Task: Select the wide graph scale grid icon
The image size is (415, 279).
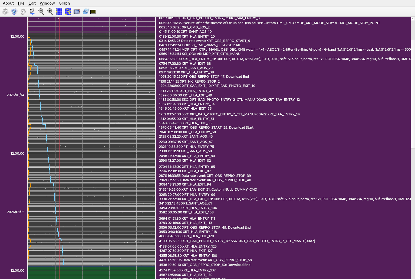Action: (68, 12)
